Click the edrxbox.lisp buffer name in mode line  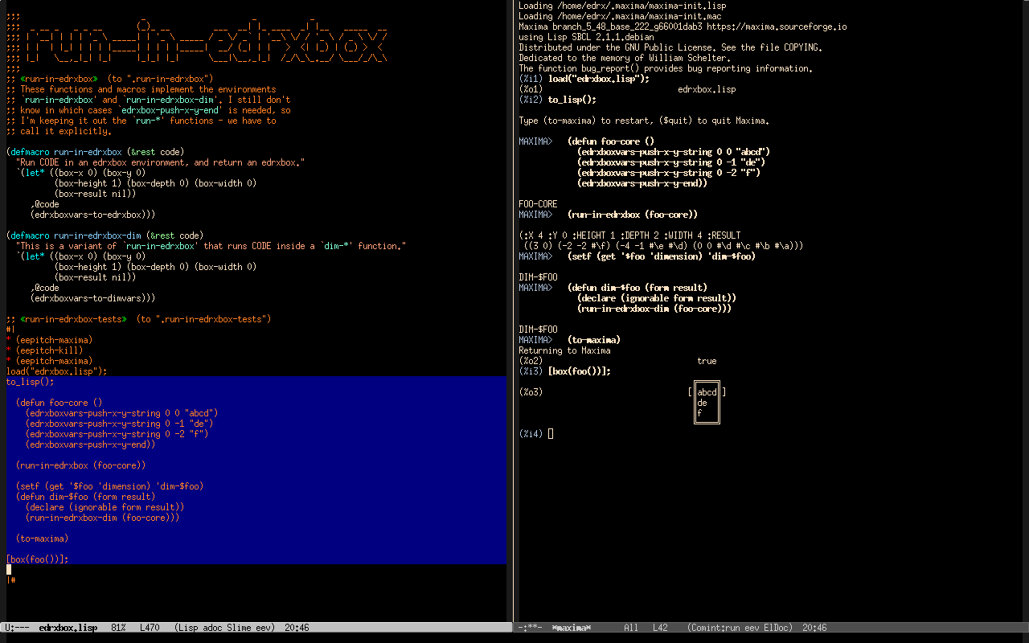pyautogui.click(x=68, y=628)
